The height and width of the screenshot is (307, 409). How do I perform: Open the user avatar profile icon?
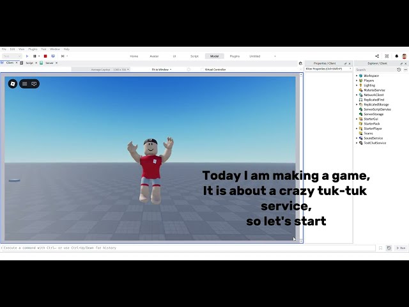point(405,56)
